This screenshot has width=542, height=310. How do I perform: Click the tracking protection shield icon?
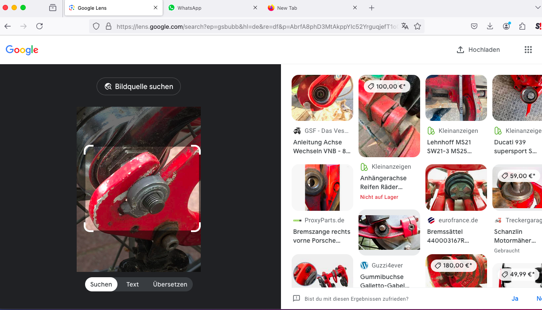click(x=96, y=26)
